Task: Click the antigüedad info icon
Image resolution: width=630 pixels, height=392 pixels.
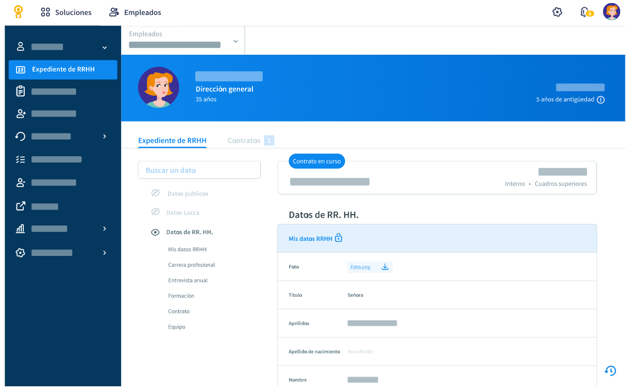Action: (x=601, y=100)
